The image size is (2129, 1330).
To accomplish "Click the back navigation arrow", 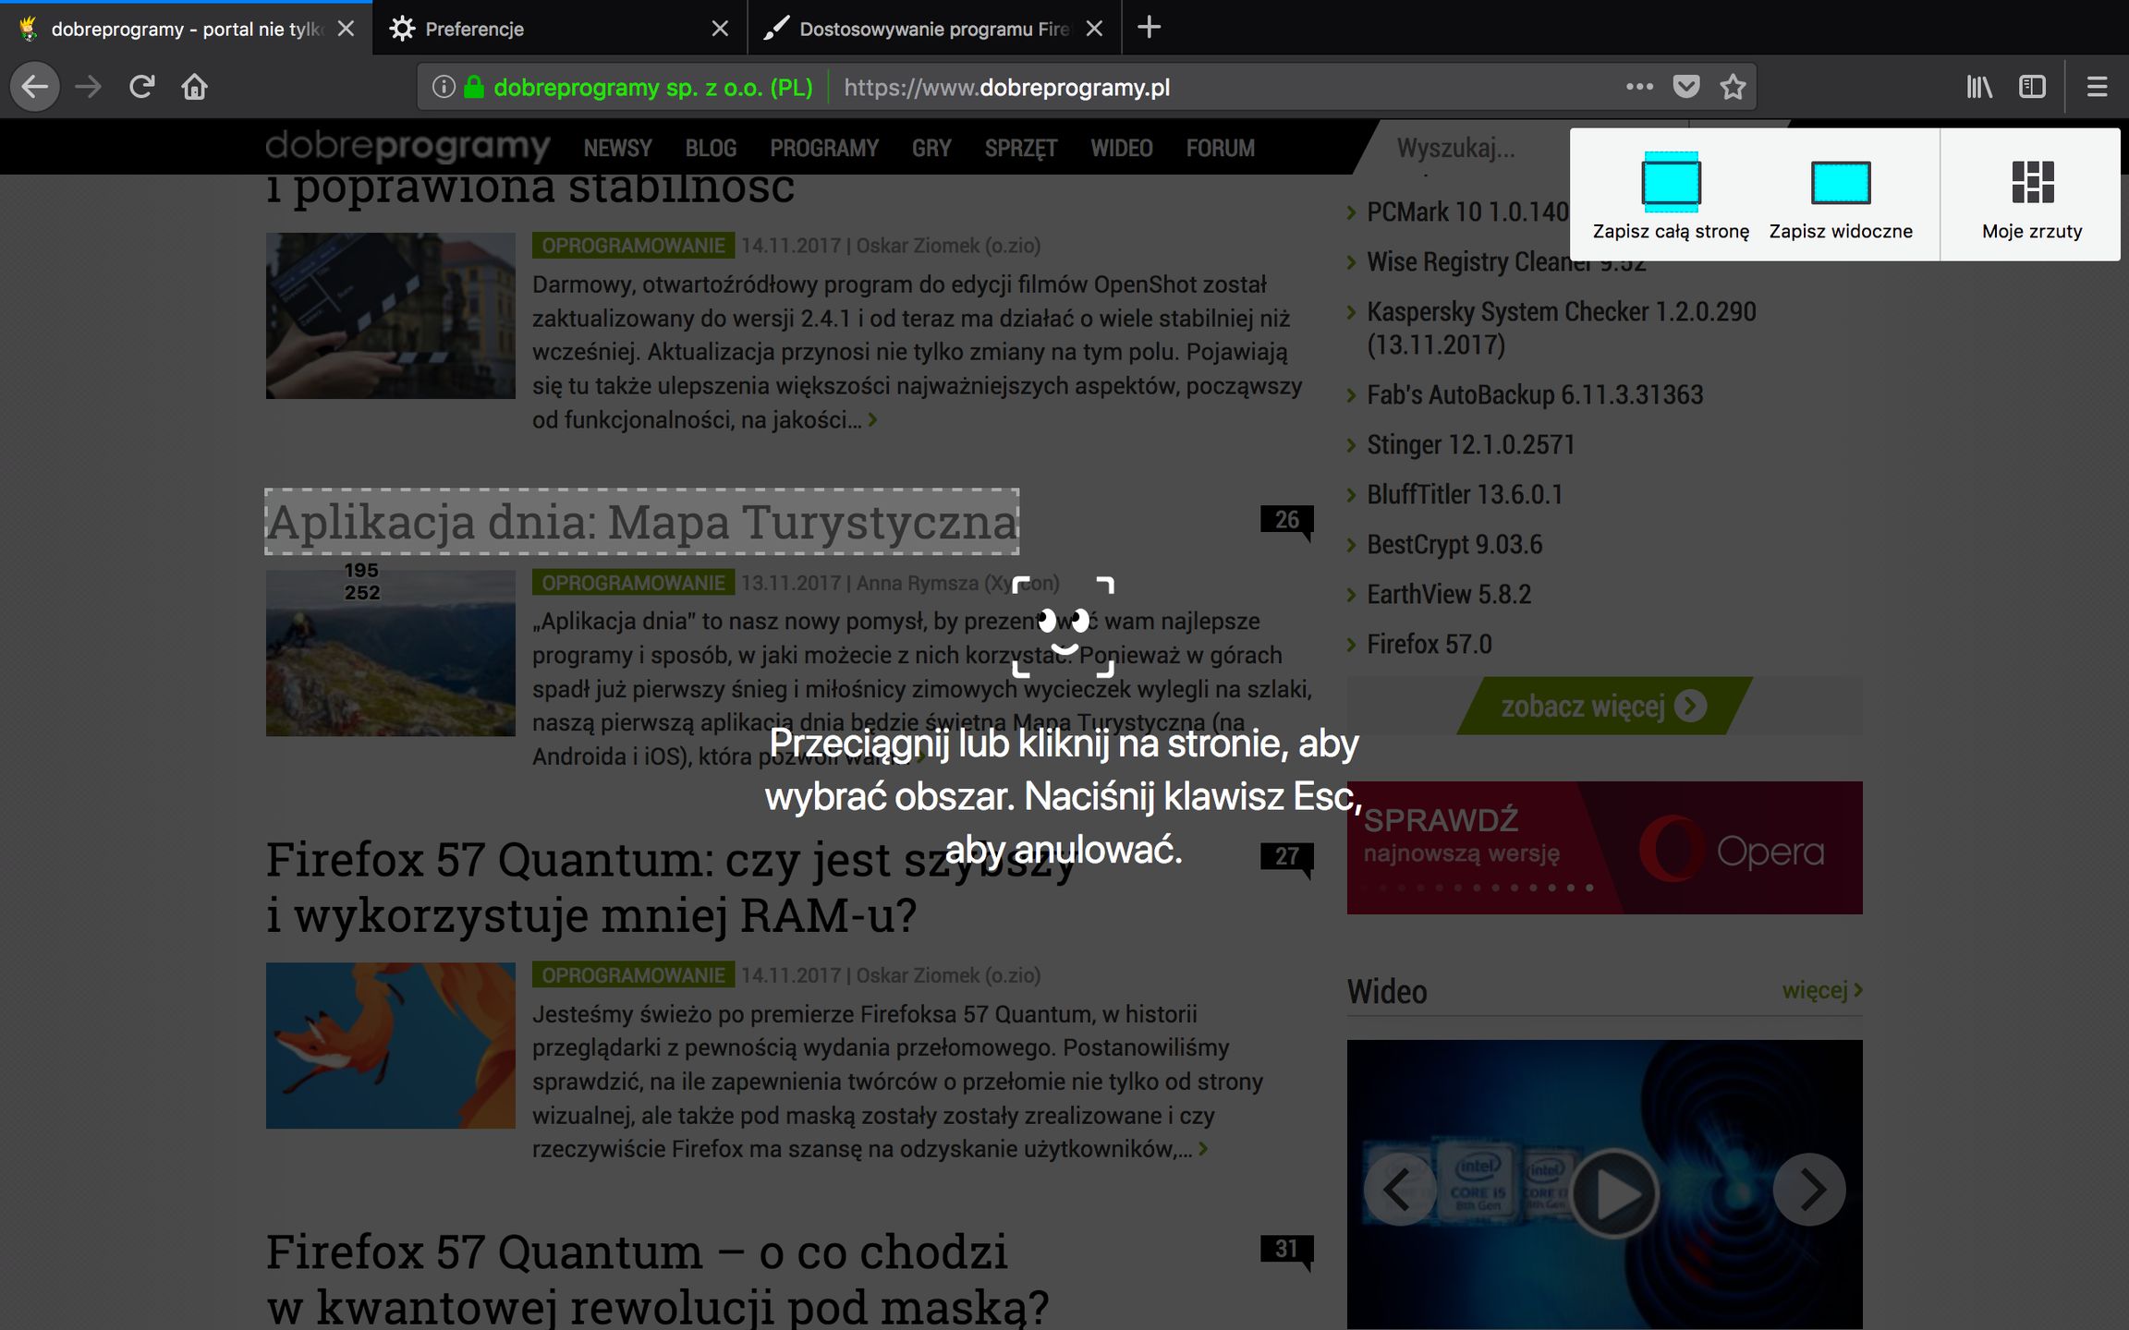I will click(x=34, y=86).
